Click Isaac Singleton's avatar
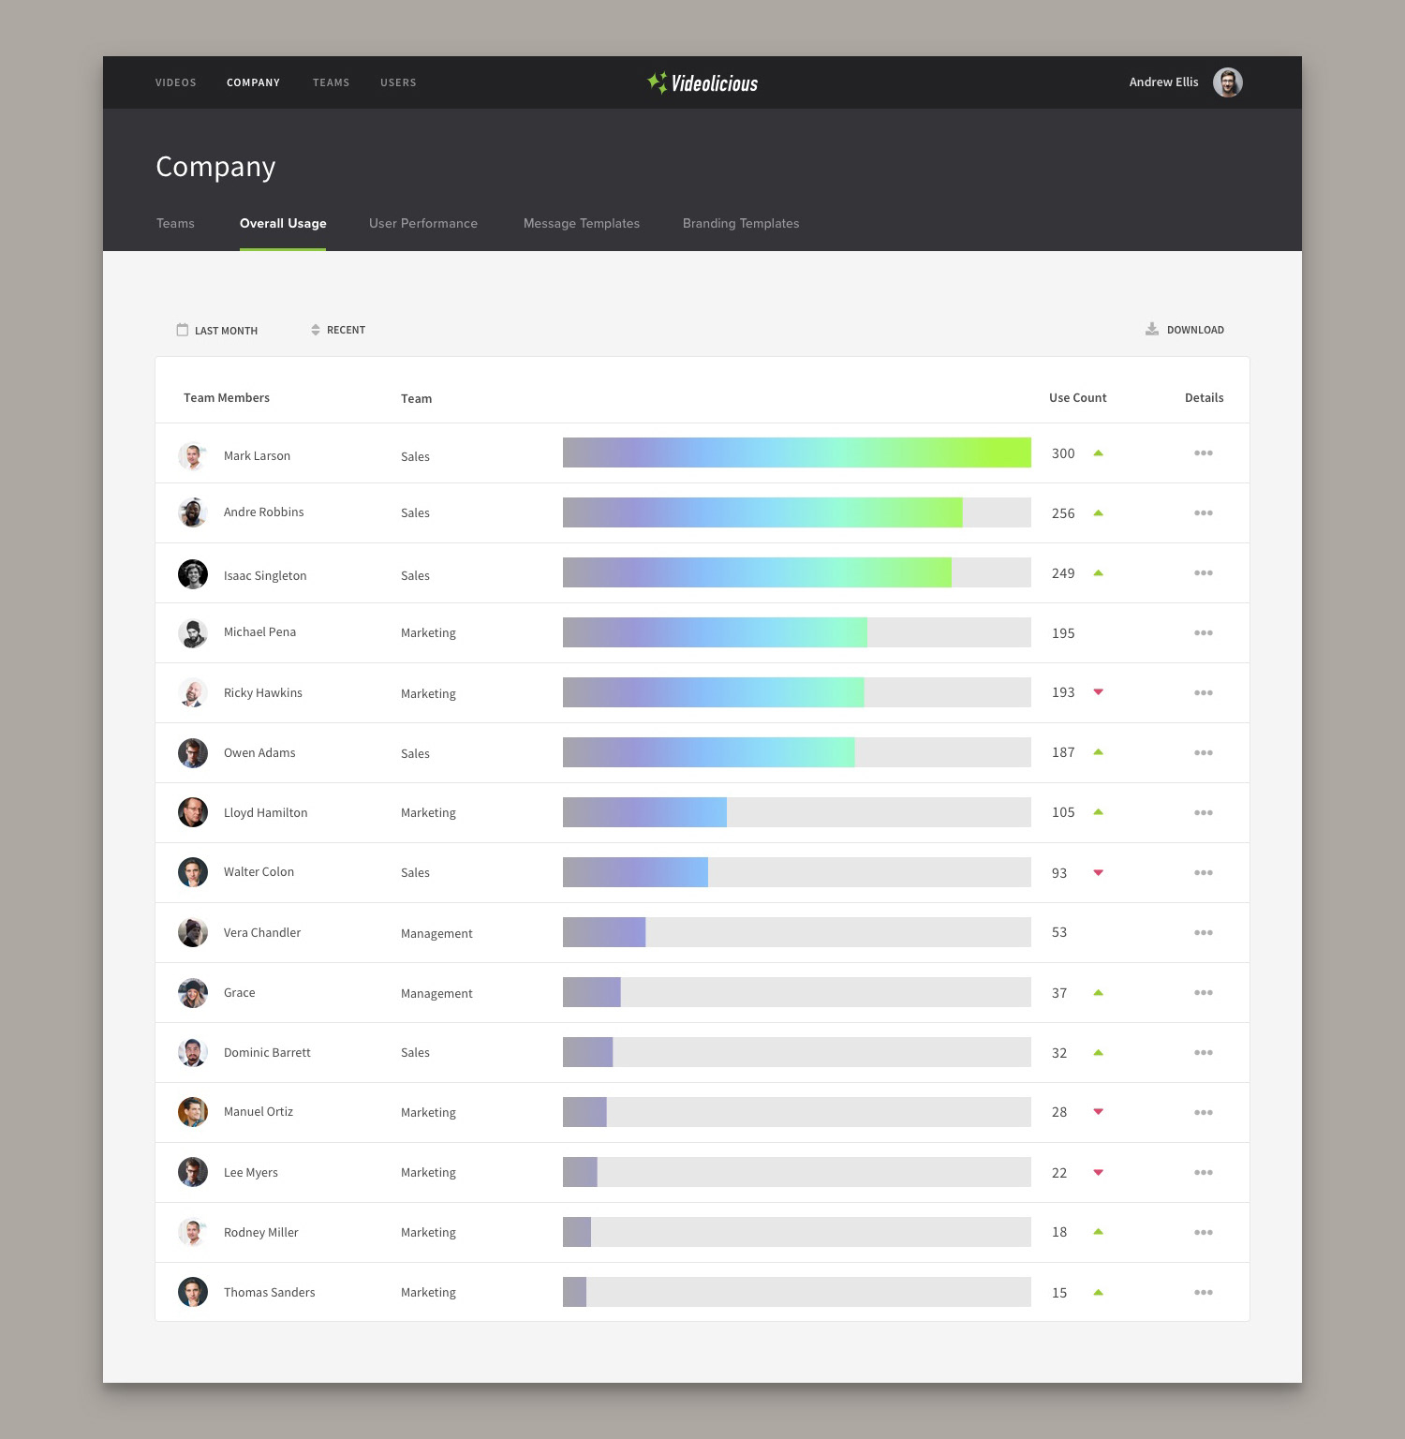The height and width of the screenshot is (1439, 1405). [x=193, y=573]
